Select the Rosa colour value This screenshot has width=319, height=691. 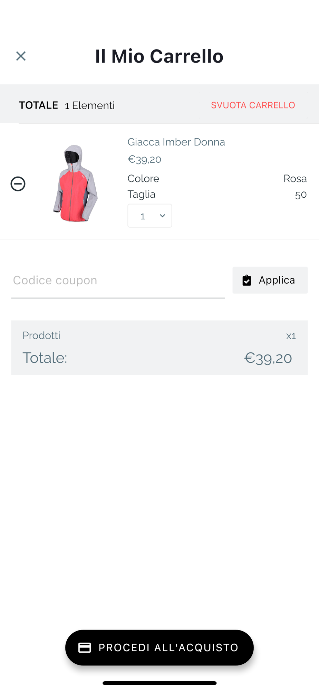pyautogui.click(x=295, y=179)
